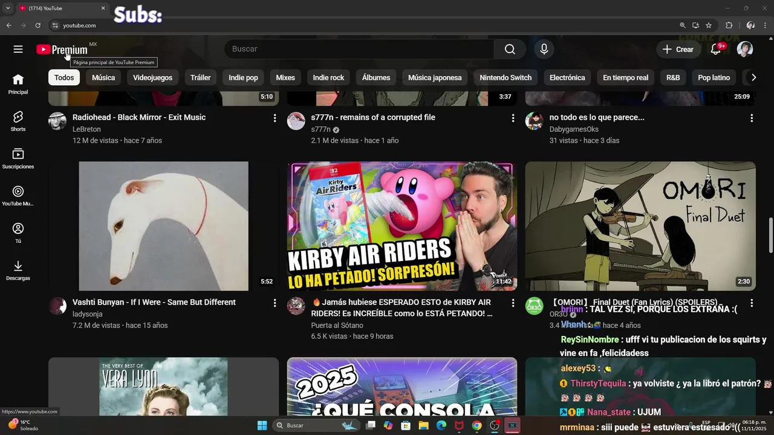Focus the YouTube Buscar search field
The image size is (774, 435).
point(359,50)
